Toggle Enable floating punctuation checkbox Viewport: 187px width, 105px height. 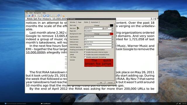(x=85, y=50)
